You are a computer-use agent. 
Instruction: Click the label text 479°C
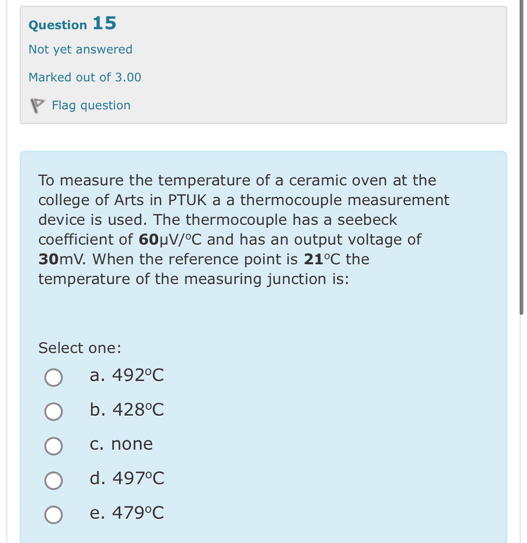point(127,514)
